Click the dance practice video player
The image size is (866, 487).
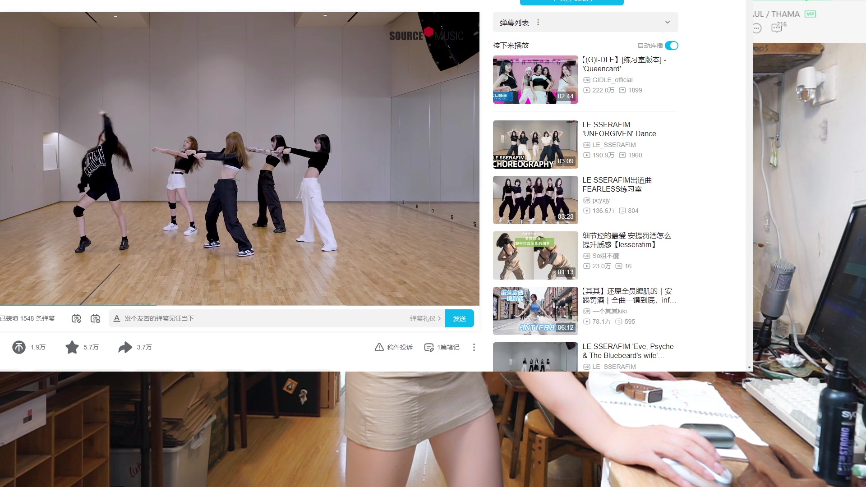click(240, 158)
